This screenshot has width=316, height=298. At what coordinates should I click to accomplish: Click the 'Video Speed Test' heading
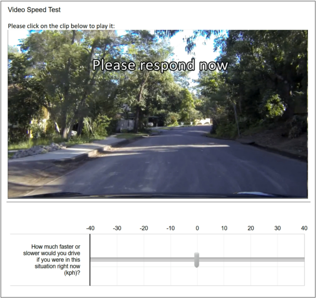click(34, 10)
